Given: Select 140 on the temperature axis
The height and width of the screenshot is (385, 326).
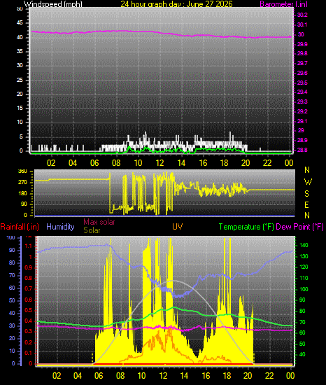Looking at the screenshot, I should click(x=304, y=245).
